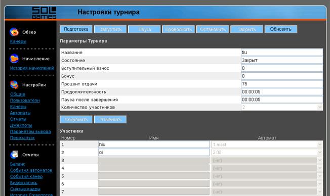
Task: Click the Обзор eye icon
Action: pyautogui.click(x=14, y=32)
